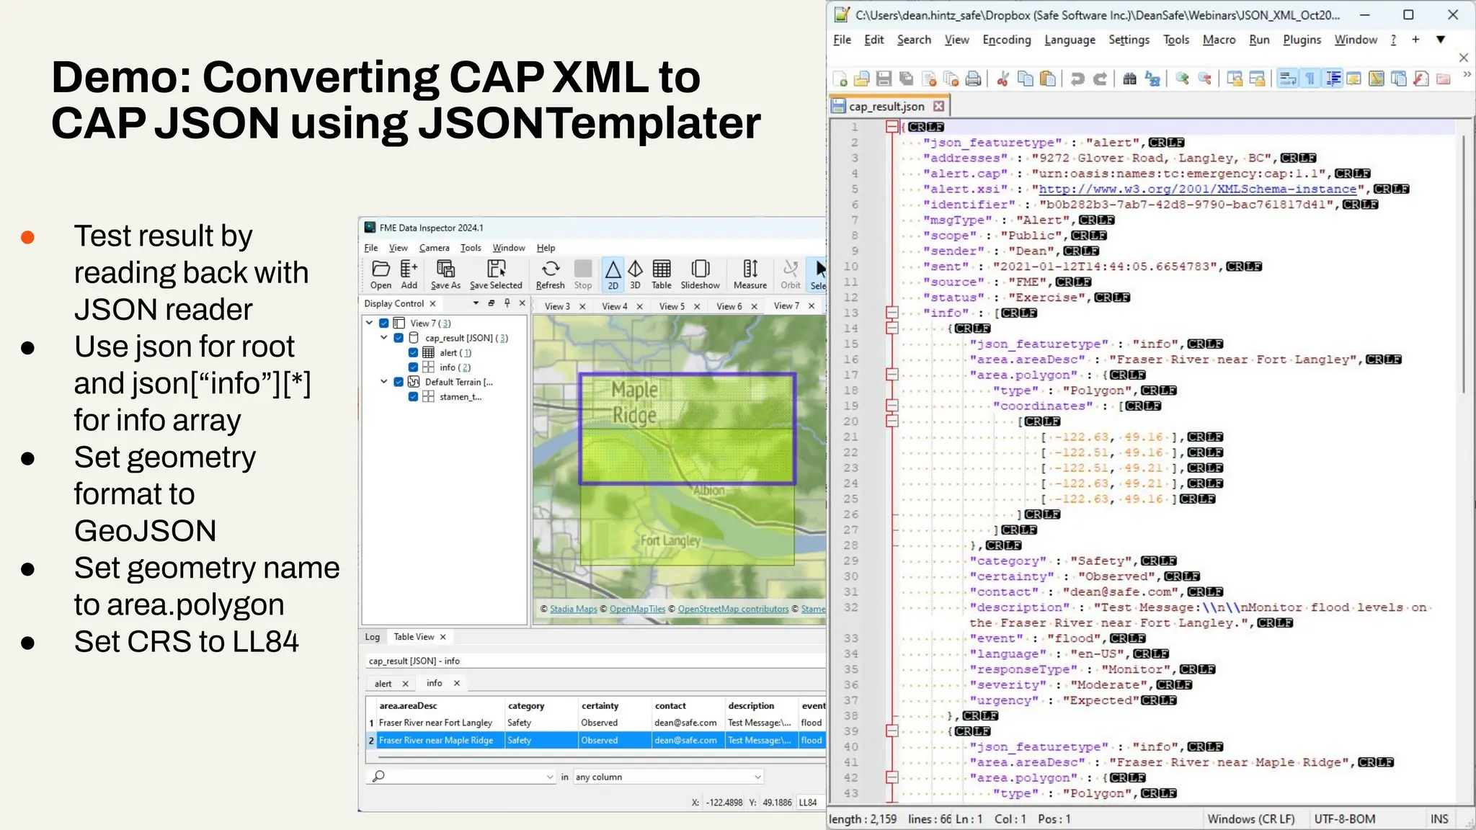Click Add dataset in Data Inspector toolbar
Image resolution: width=1476 pixels, height=830 pixels.
[x=409, y=275]
